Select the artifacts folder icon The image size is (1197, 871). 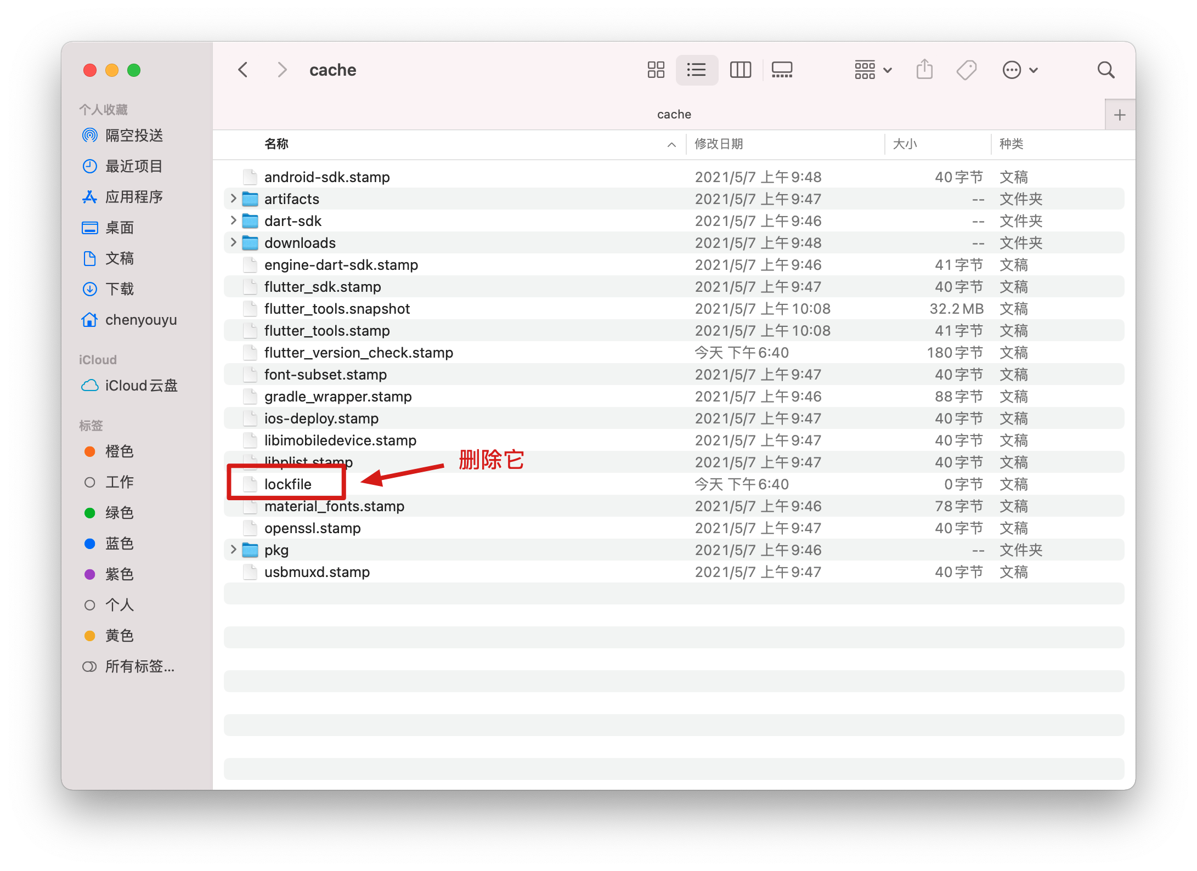tap(250, 199)
